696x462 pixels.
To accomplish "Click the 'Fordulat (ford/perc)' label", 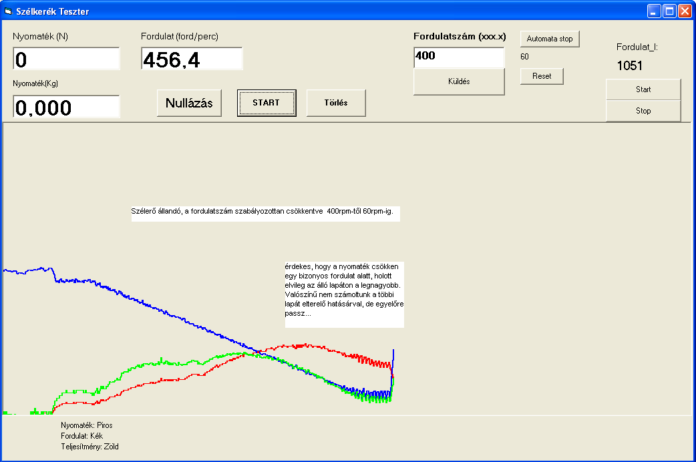I will (179, 37).
